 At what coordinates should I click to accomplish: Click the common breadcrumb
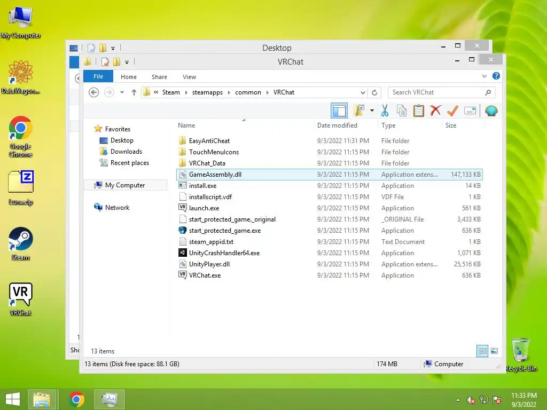click(248, 92)
